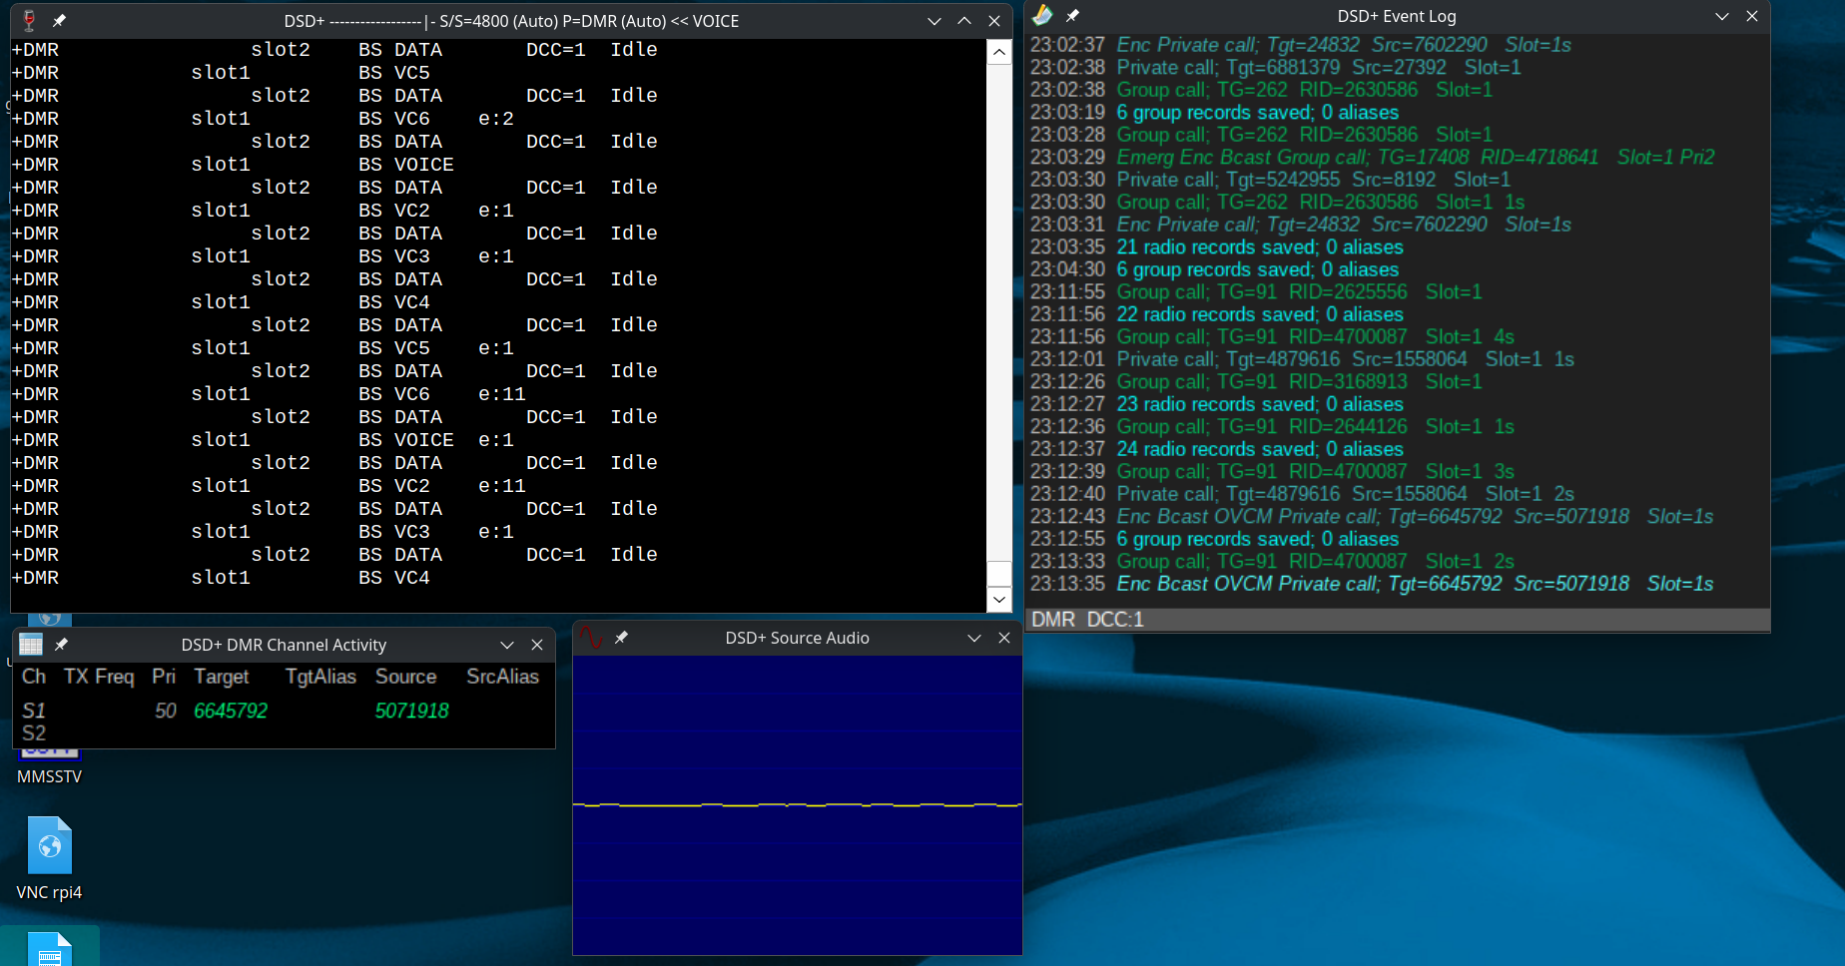Select the 23:13:35 Enc Bcast OVCM Private call entry
Image resolution: width=1845 pixels, height=966 pixels.
1372,584
